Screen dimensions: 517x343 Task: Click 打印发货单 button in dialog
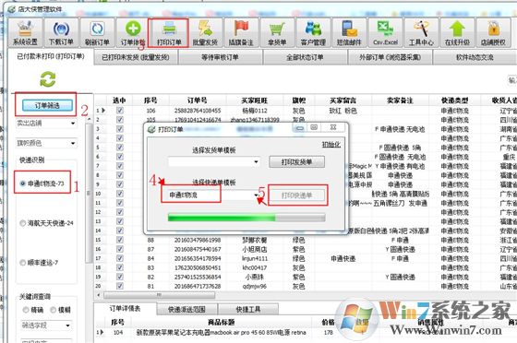click(x=296, y=162)
